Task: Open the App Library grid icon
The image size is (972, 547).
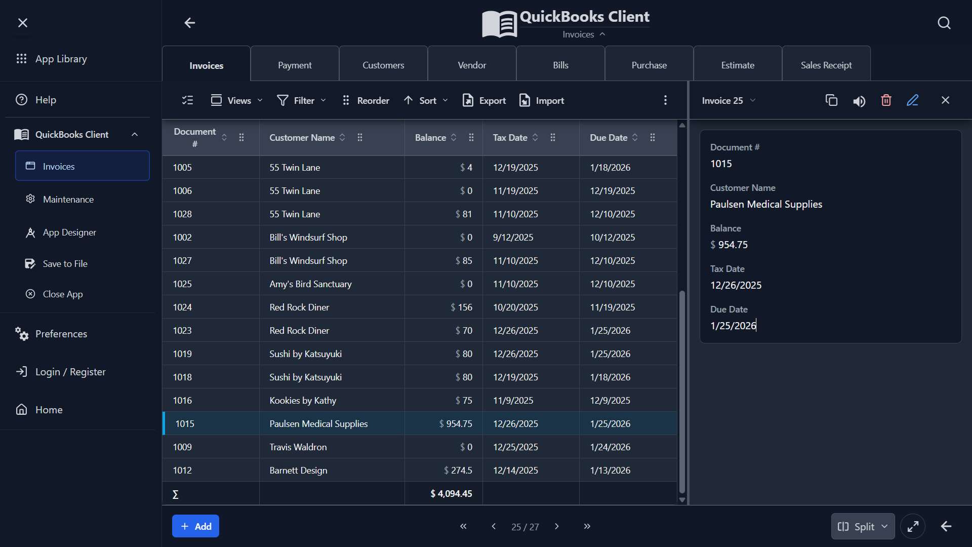Action: tap(21, 59)
